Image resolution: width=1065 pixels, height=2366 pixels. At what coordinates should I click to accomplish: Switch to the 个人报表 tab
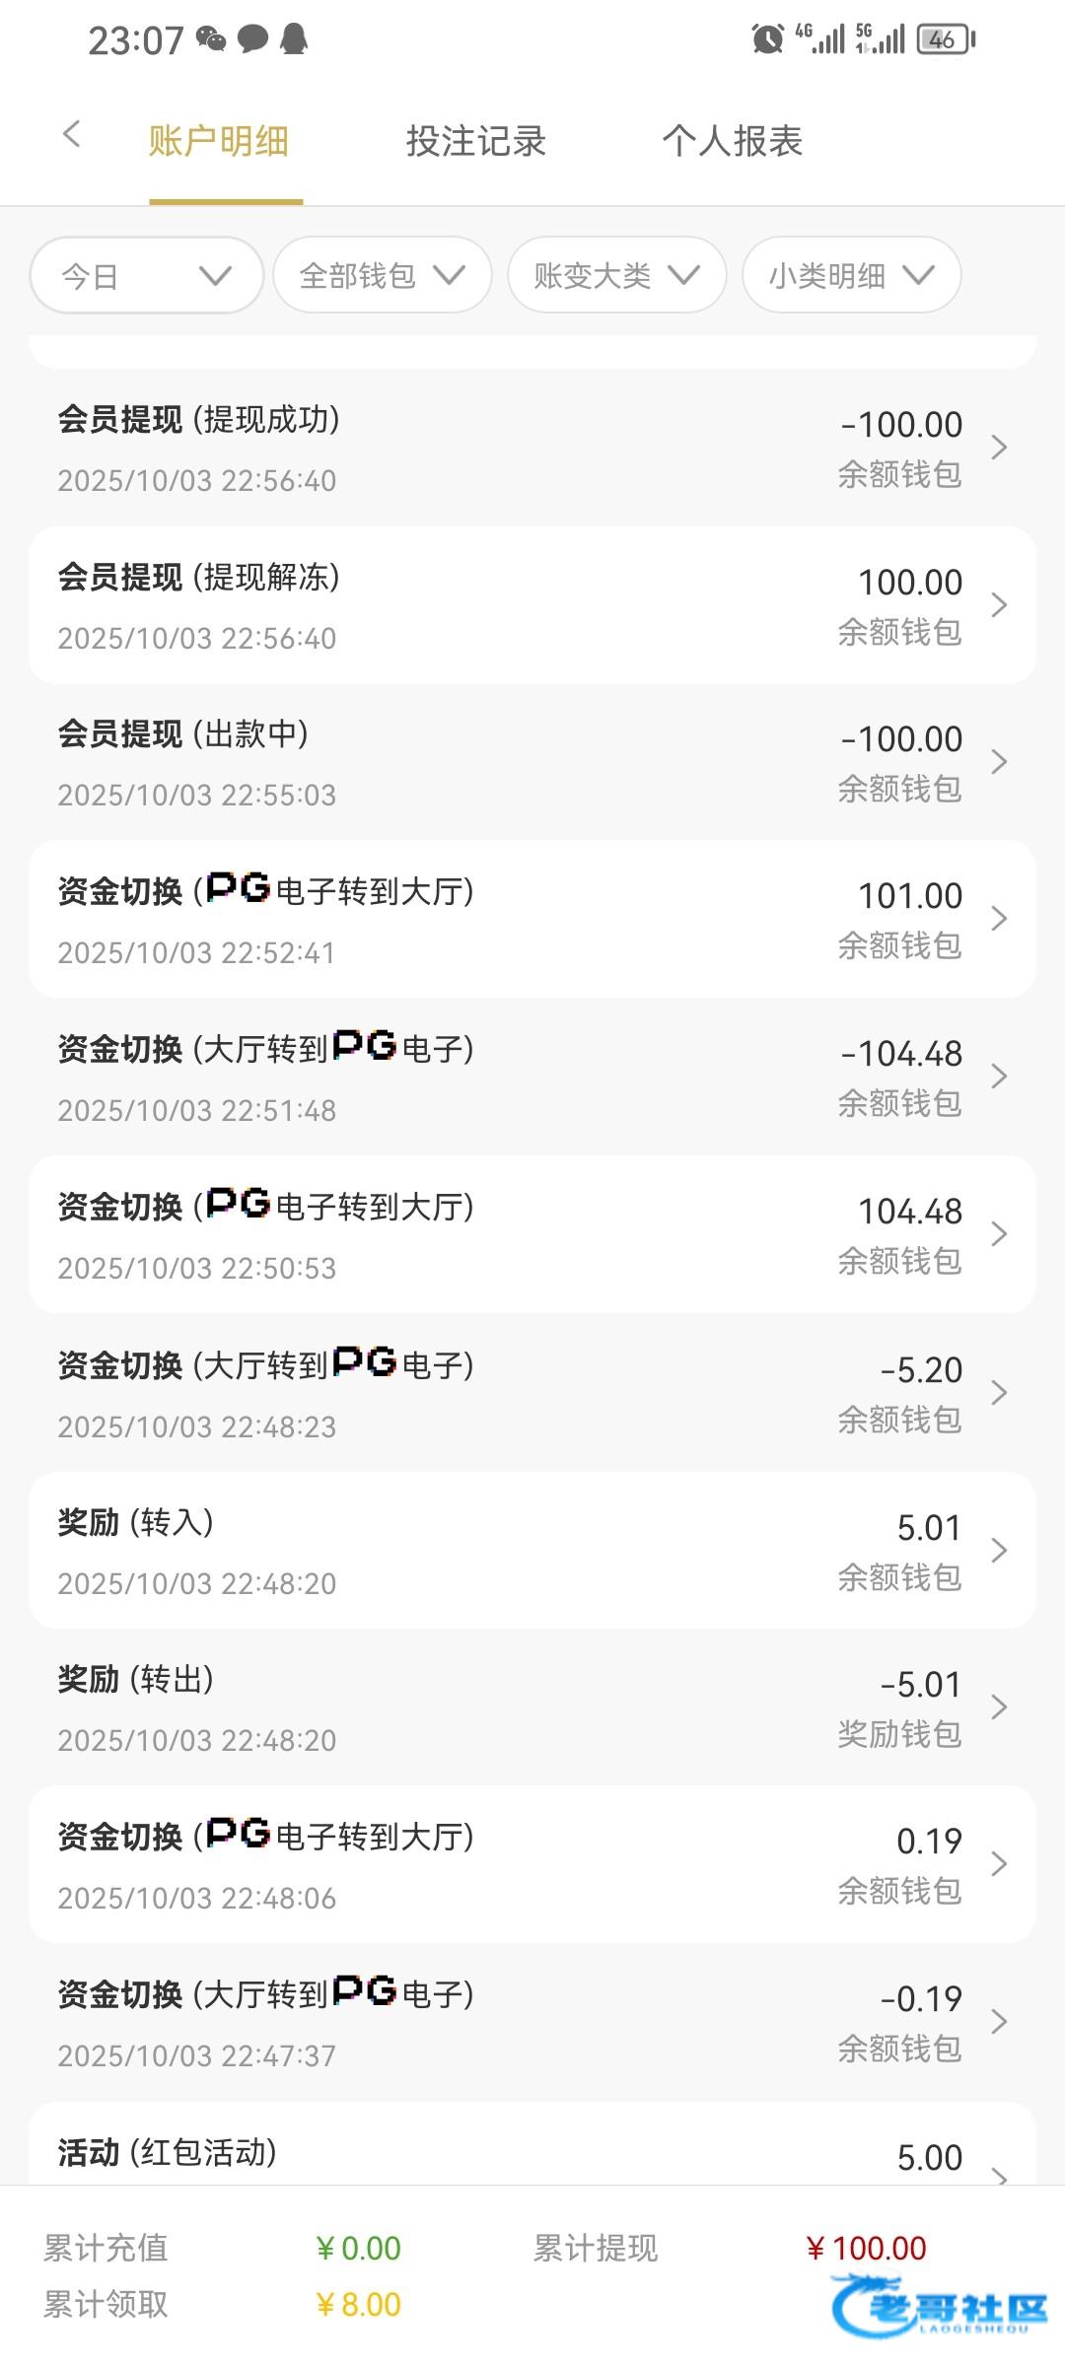click(x=732, y=141)
